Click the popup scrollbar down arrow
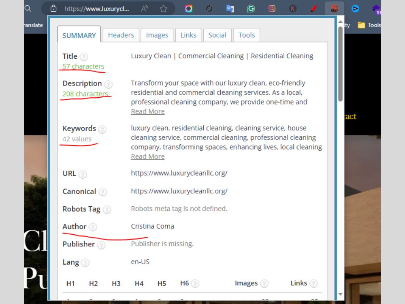This screenshot has width=405, height=304. pos(341,294)
